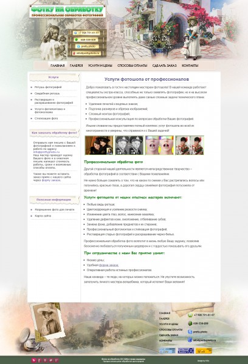248x364 pixels.
Task: Open thumbnail of face with rainbow glasses
Action: click(159, 146)
